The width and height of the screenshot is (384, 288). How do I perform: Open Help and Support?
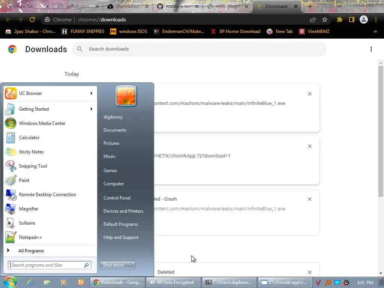tap(121, 237)
